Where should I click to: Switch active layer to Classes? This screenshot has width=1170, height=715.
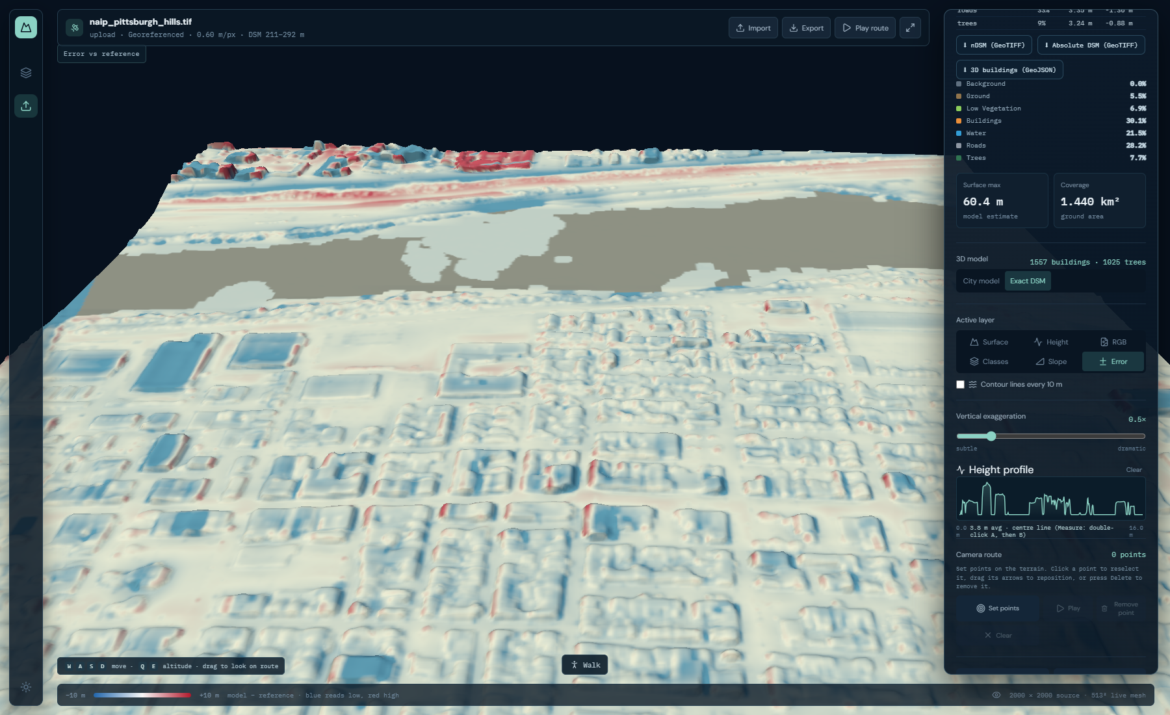click(x=989, y=361)
